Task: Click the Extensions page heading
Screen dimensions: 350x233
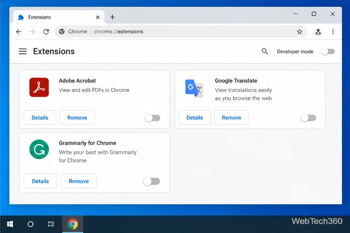Action: coord(54,51)
